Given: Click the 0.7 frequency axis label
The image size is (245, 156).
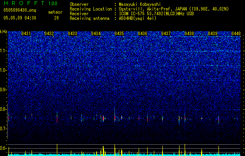Looking at the screenshot, I should [x=3, y=129].
